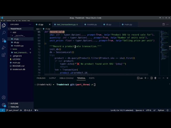Viewport: 171px width, 128px height.
Task: Open the Problems panel tab
Action: pyautogui.click(x=41, y=78)
